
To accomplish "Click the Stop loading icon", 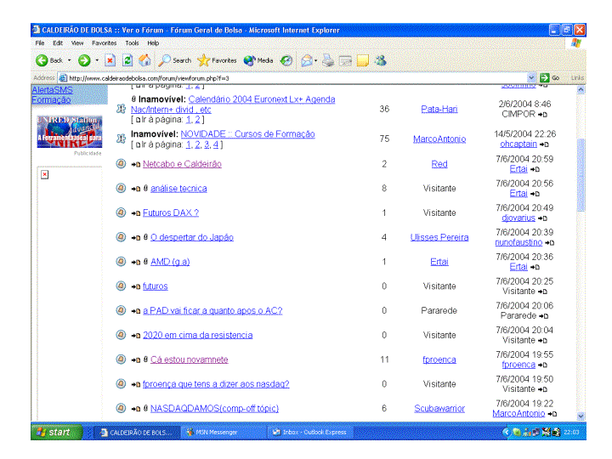I will pos(110,60).
